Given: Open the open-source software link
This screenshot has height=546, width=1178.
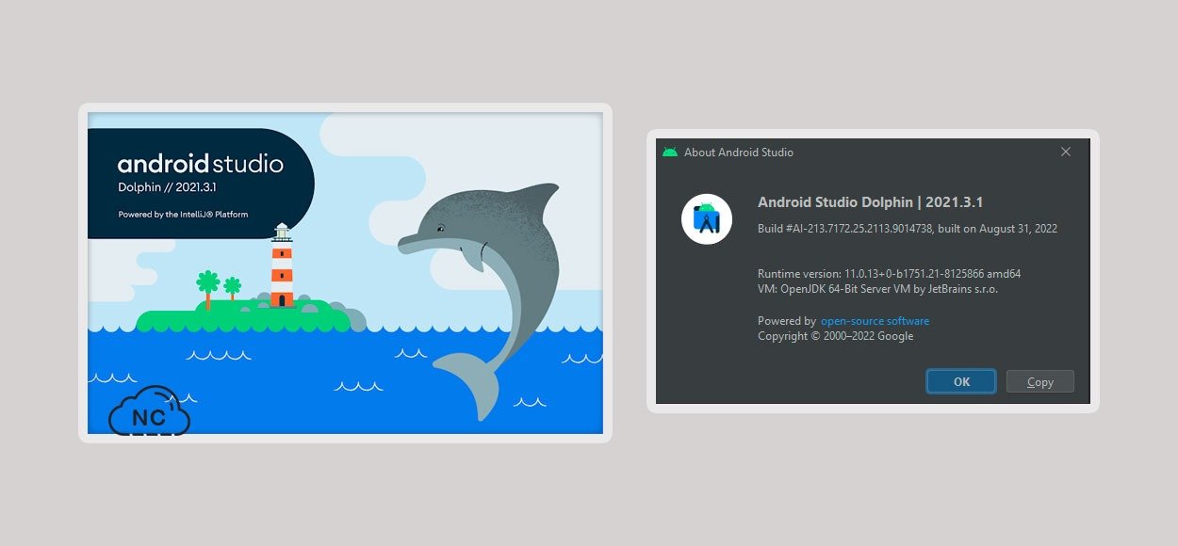Looking at the screenshot, I should (875, 321).
